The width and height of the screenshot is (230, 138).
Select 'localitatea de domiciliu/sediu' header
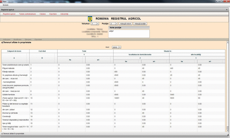141,55
